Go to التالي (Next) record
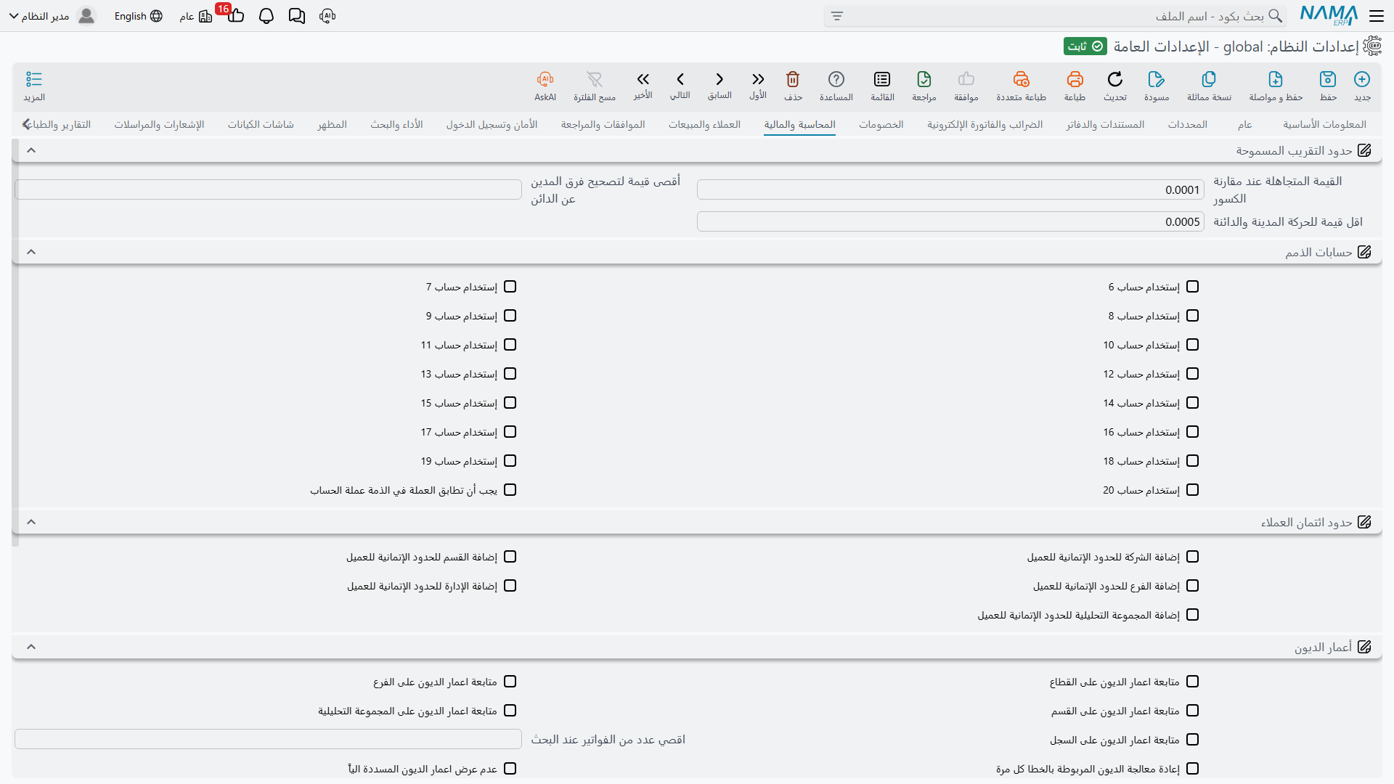1394x784 pixels. [x=680, y=79]
